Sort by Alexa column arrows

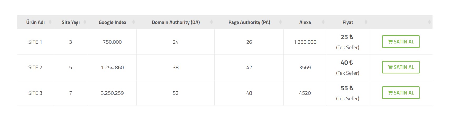click(x=323, y=22)
